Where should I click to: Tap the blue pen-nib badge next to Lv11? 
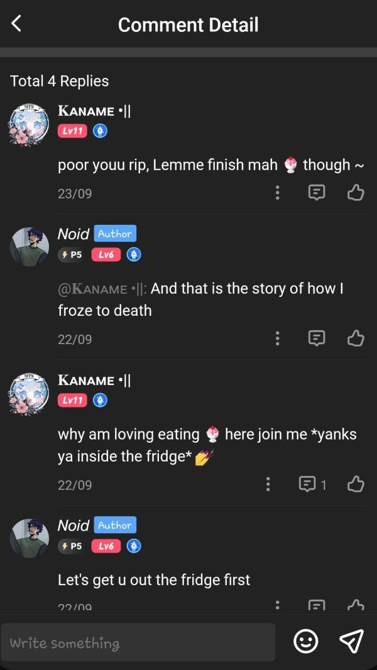pyautogui.click(x=99, y=131)
